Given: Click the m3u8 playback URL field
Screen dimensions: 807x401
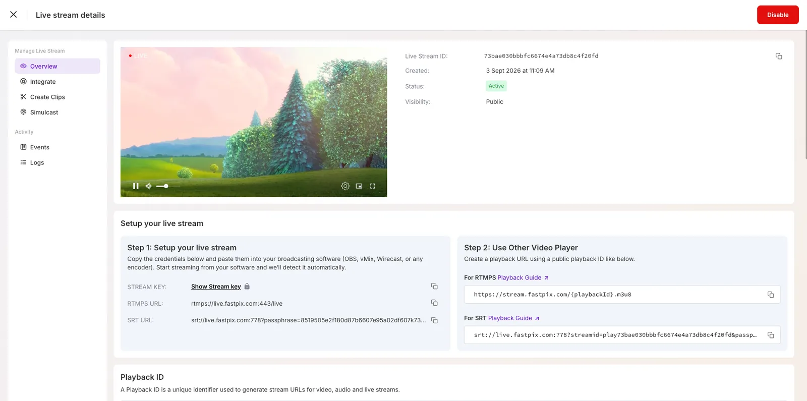Looking at the screenshot, I should point(622,295).
